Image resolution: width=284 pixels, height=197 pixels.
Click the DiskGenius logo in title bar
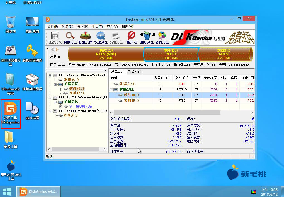pos(48,19)
